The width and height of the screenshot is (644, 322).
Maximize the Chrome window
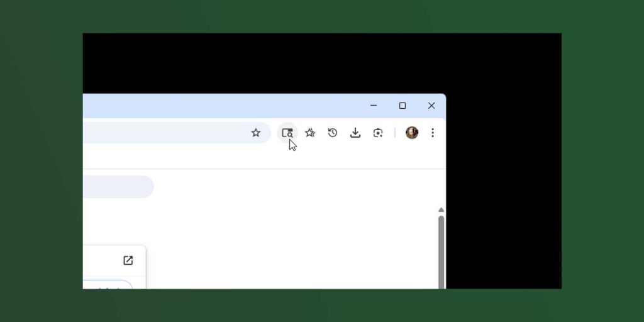(x=402, y=106)
